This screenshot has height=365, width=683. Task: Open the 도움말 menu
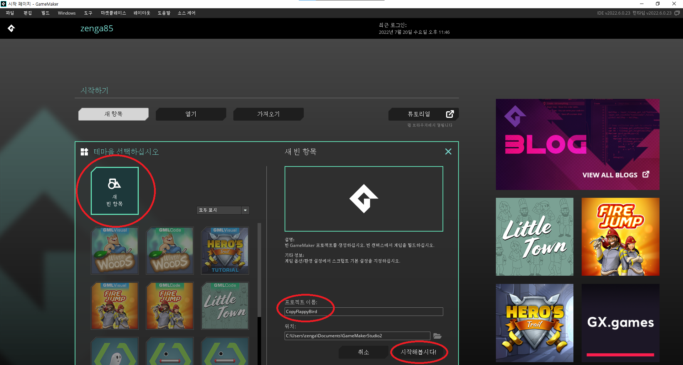pyautogui.click(x=164, y=13)
